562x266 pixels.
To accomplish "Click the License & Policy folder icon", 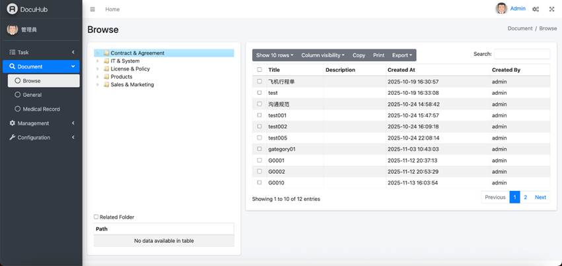I will [x=106, y=68].
